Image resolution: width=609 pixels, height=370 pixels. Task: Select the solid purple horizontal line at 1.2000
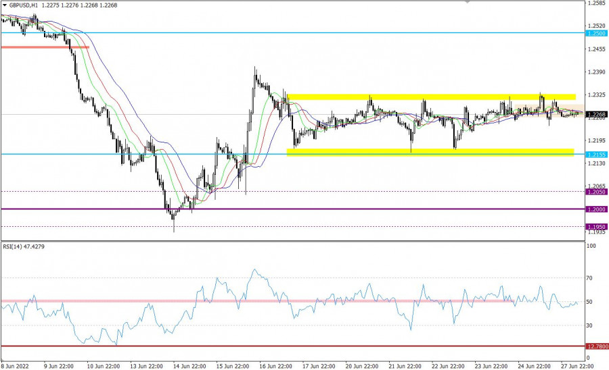coord(293,209)
